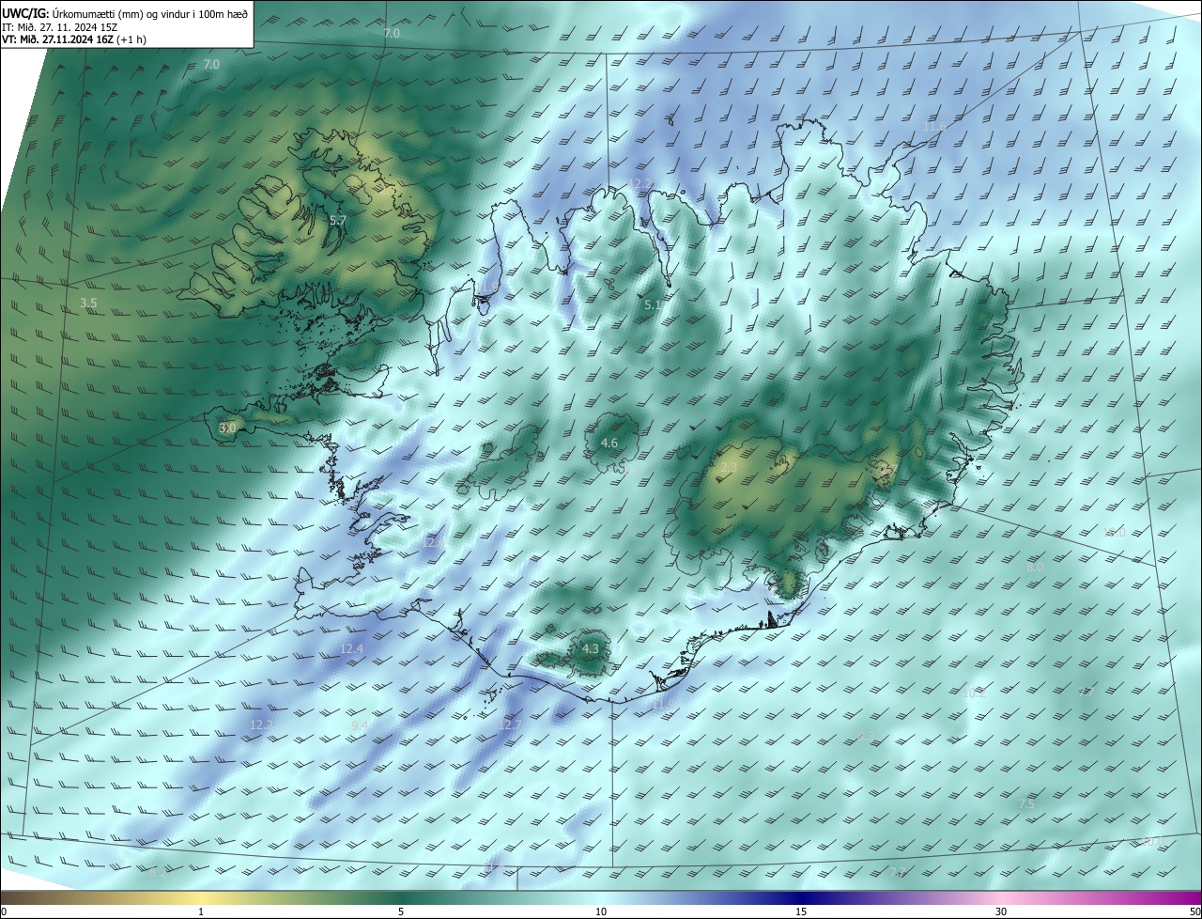Click the 11.6 value off the northeast coast
Screen dimensions: 1202x919
coord(935,127)
